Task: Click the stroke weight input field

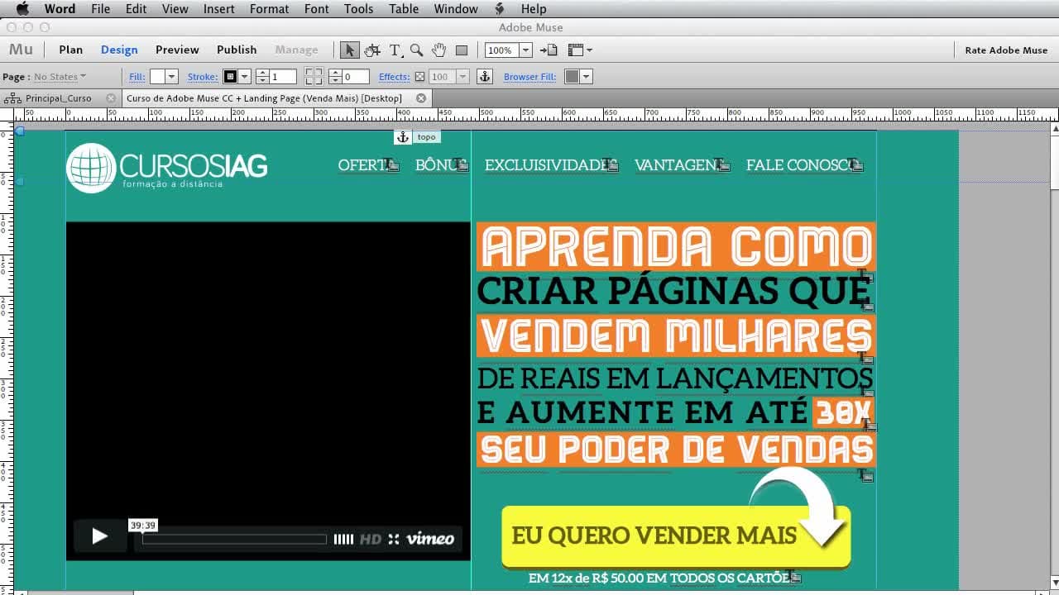Action: [284, 77]
